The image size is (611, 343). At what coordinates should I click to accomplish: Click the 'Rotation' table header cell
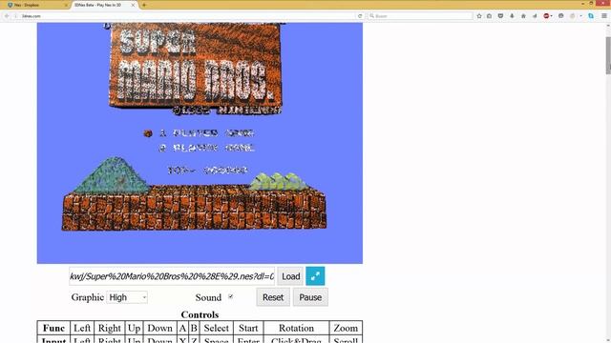(x=296, y=328)
